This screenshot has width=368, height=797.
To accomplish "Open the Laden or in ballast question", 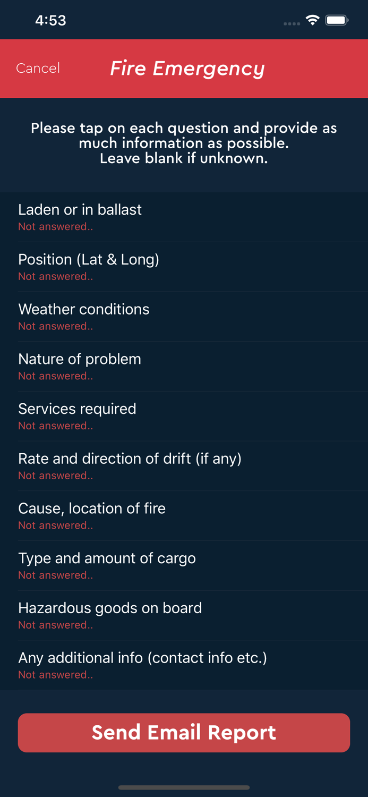I will coord(184,217).
